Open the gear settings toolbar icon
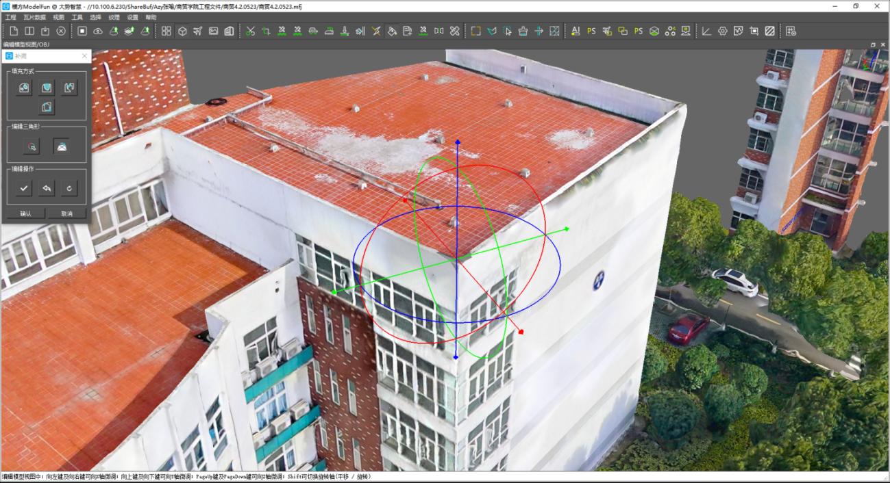Screen dimensions: 890x483 point(722,31)
